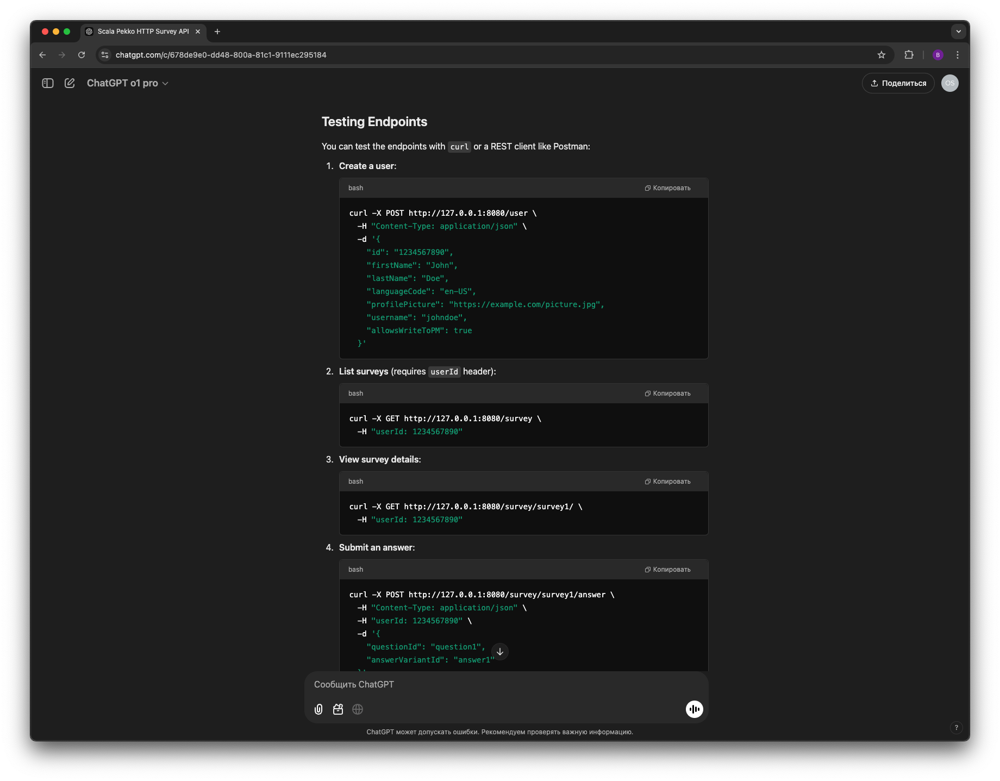Attach a file with paperclip icon
The image size is (1000, 781).
(318, 709)
